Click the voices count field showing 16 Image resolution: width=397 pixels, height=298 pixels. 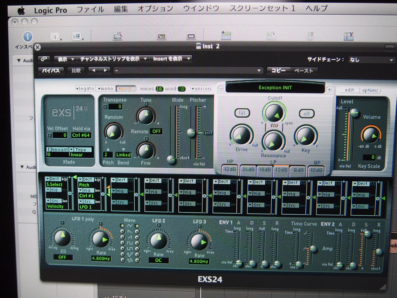click(x=159, y=89)
